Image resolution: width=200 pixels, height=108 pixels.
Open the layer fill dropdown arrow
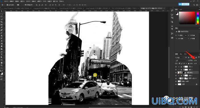point(198,63)
